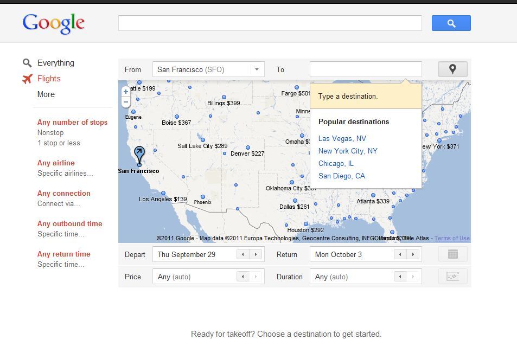Select Any connection filter
Viewport: 517px width, 346px height.
click(x=63, y=194)
